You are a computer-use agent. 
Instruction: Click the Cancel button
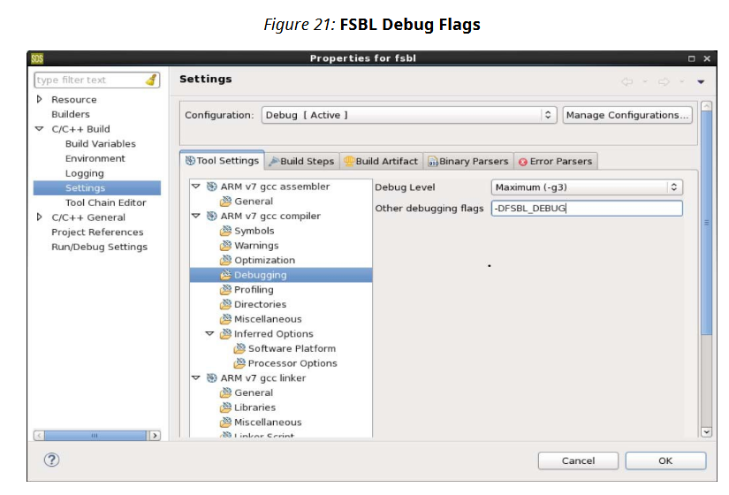tap(578, 461)
